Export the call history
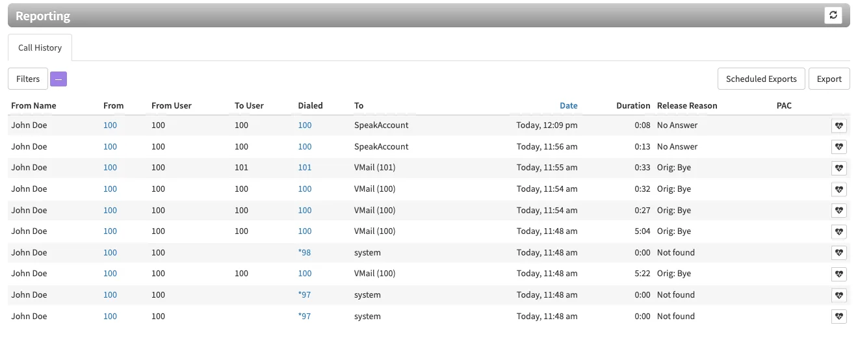This screenshot has width=858, height=338. click(829, 79)
